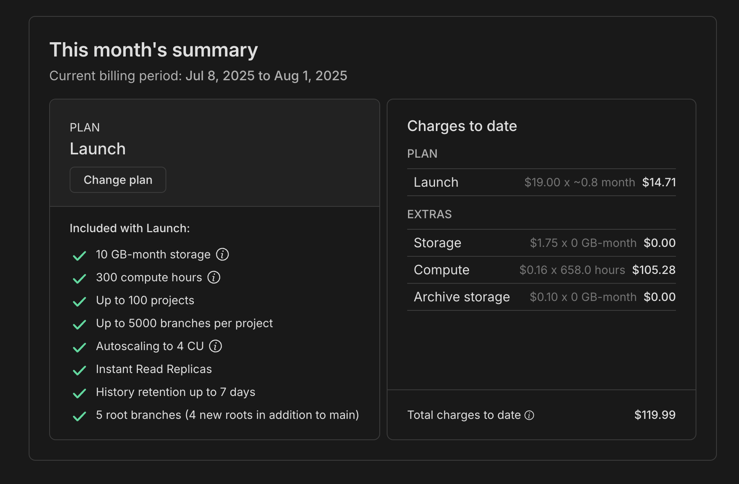The width and height of the screenshot is (739, 484).
Task: Click the Launch plan name heading
Action: (x=97, y=149)
